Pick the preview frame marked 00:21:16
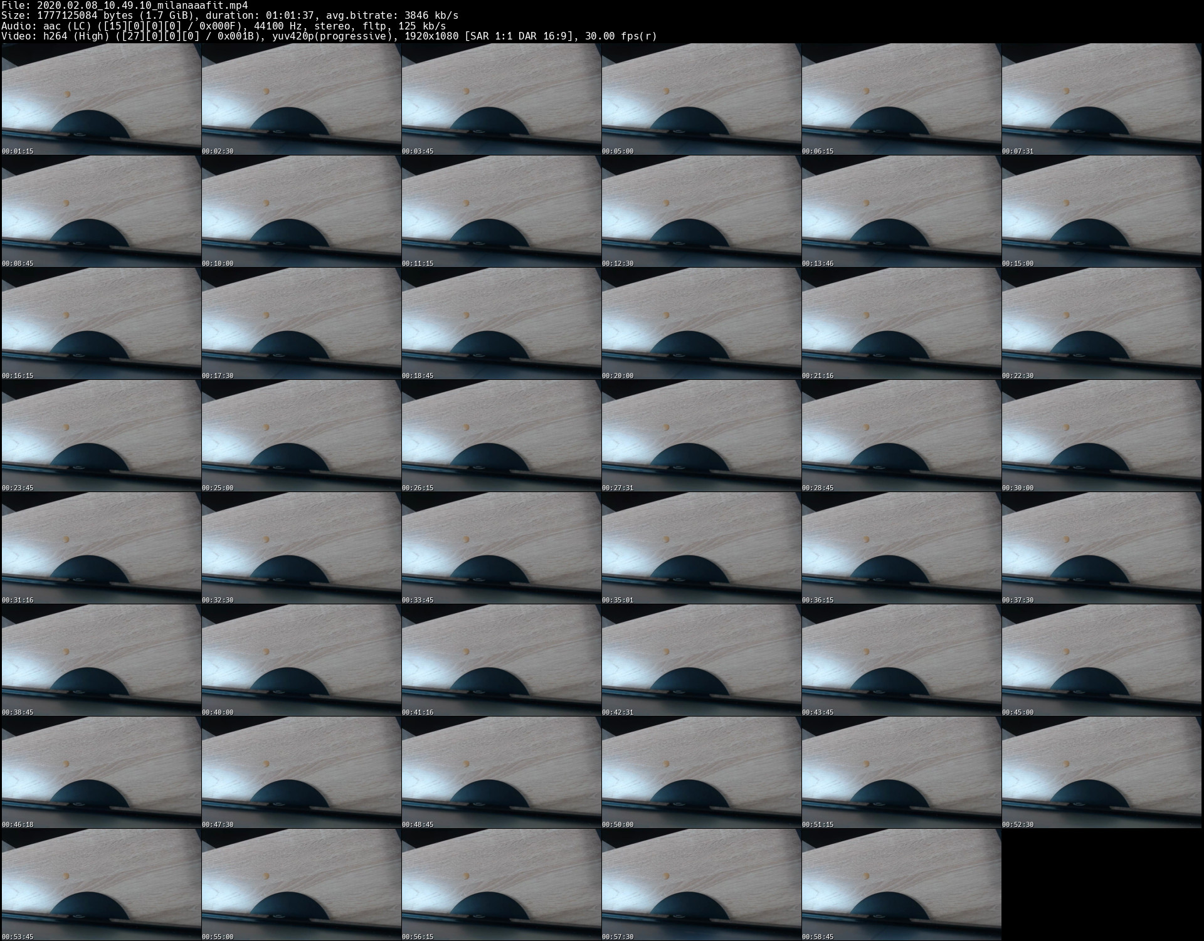The height and width of the screenshot is (941, 1204). (x=901, y=323)
